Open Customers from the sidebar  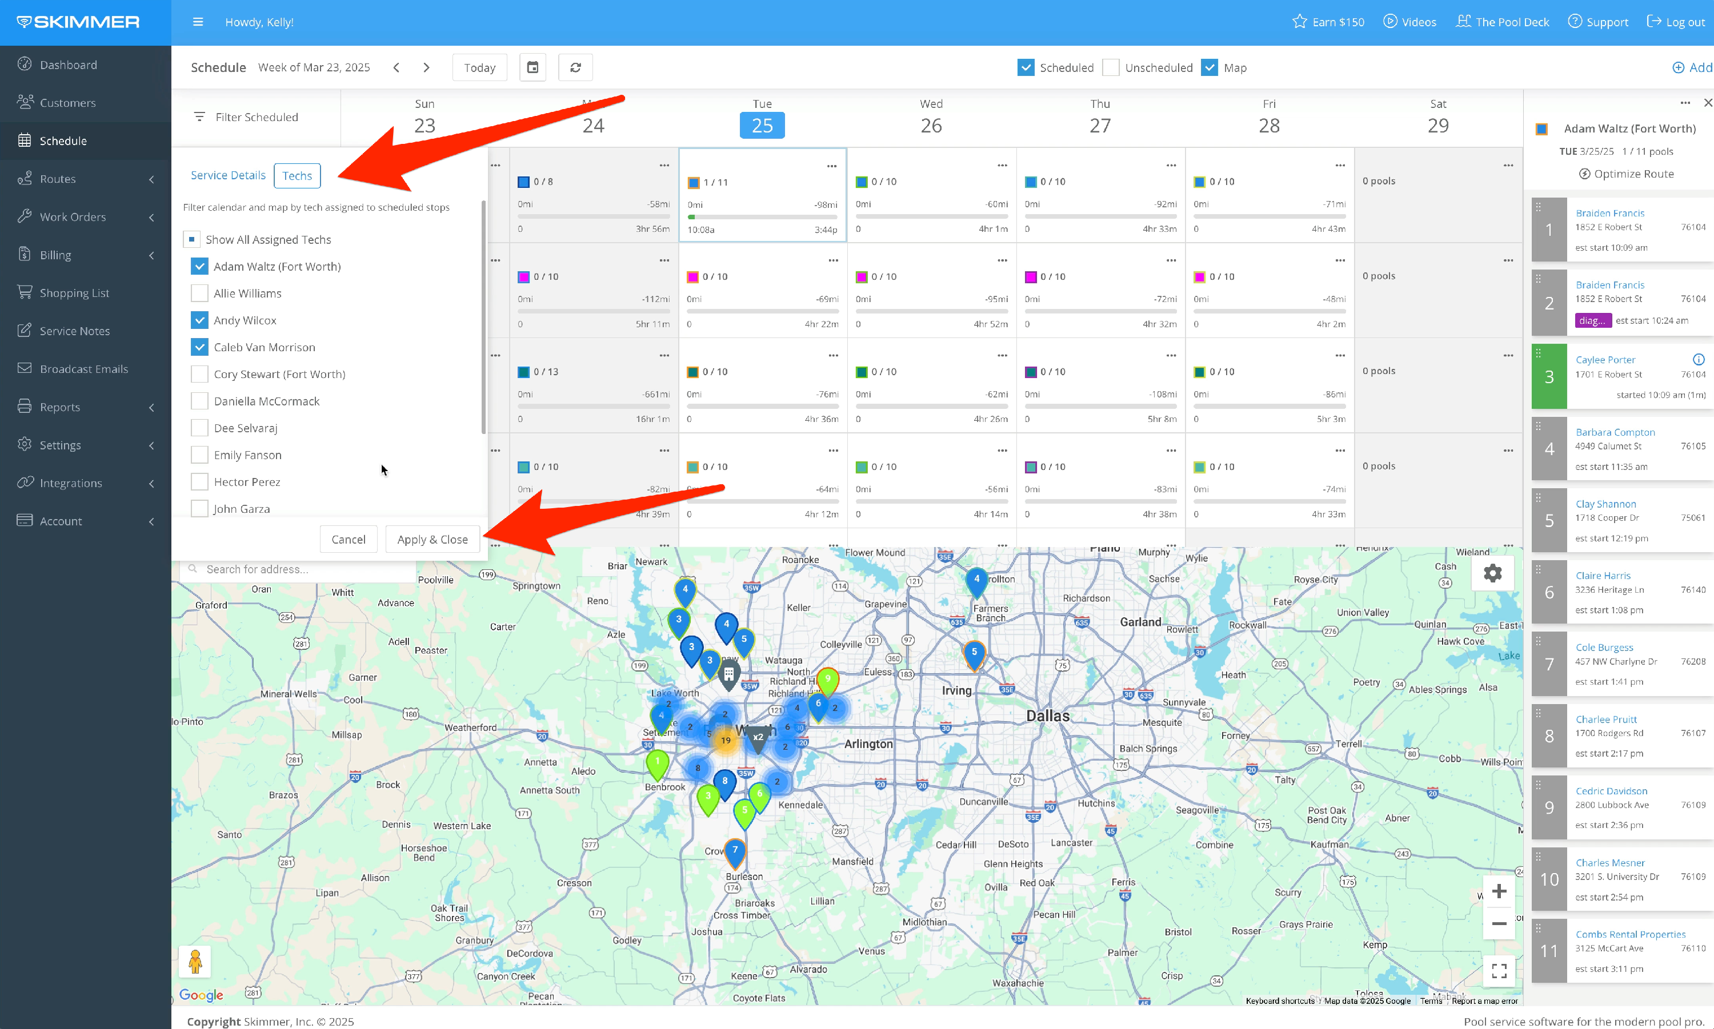[67, 103]
